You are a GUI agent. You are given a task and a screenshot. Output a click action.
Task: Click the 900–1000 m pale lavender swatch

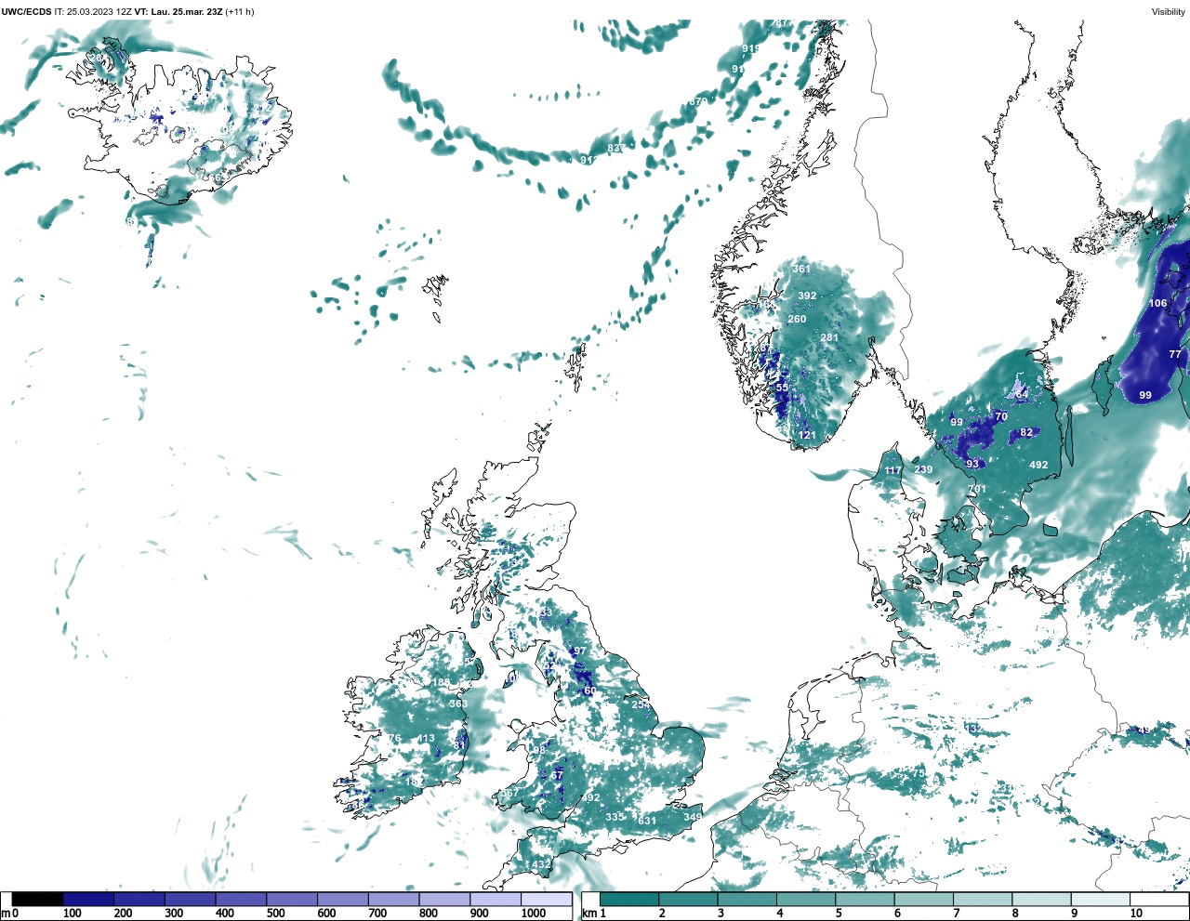pos(495,900)
